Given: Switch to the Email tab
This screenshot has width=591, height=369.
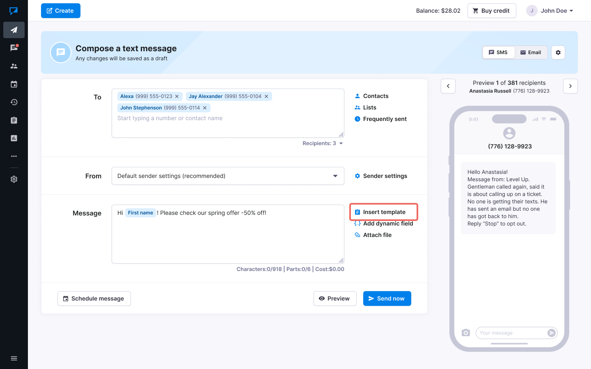Looking at the screenshot, I should coord(531,52).
